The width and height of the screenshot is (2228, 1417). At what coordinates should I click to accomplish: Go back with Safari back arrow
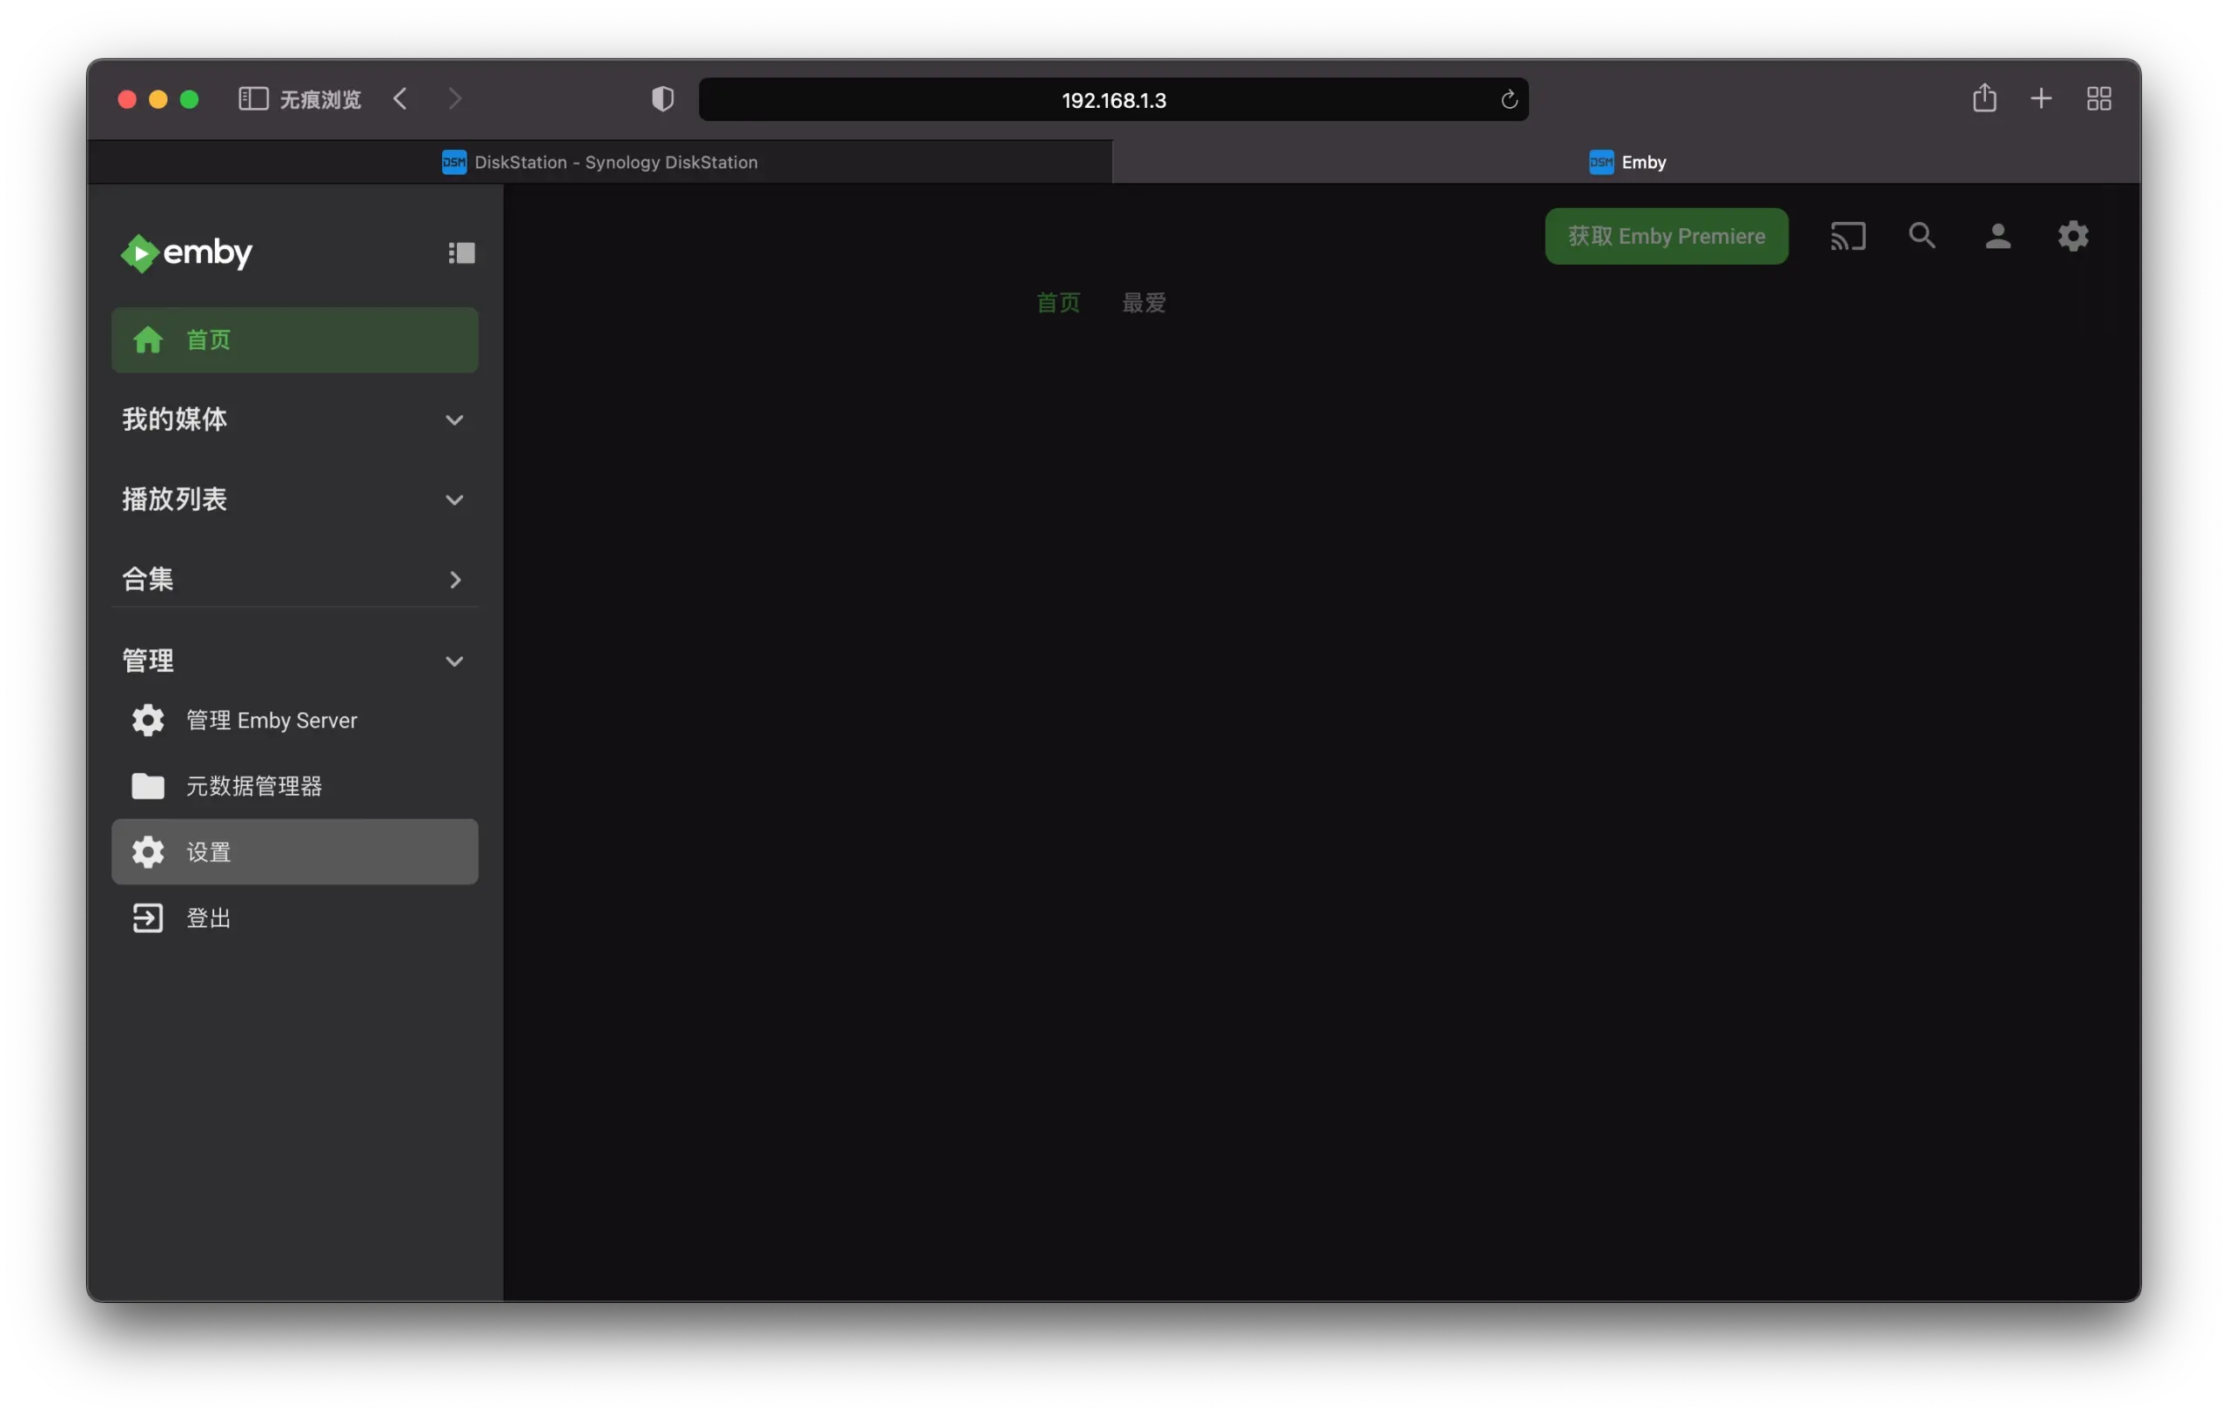coord(399,99)
